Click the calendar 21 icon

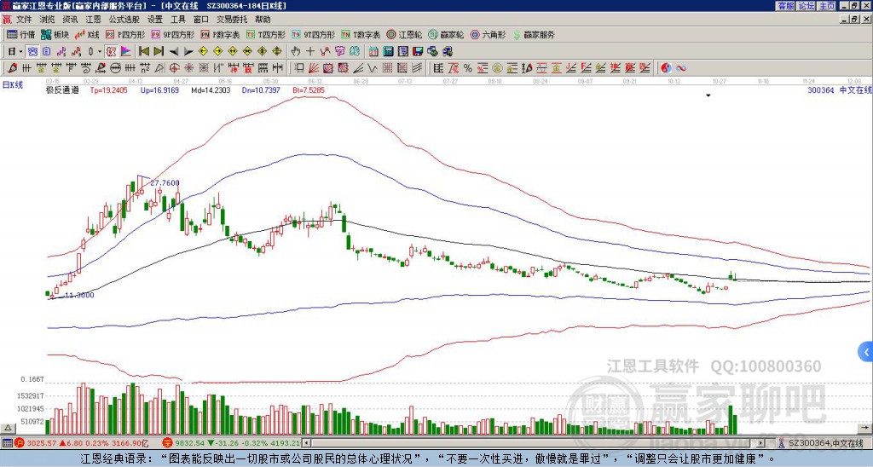(373, 52)
